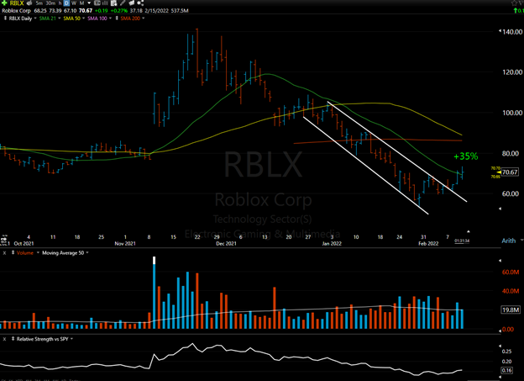Click the Moving Average 50 label
Image resolution: width=524 pixels, height=381 pixels.
(x=63, y=253)
